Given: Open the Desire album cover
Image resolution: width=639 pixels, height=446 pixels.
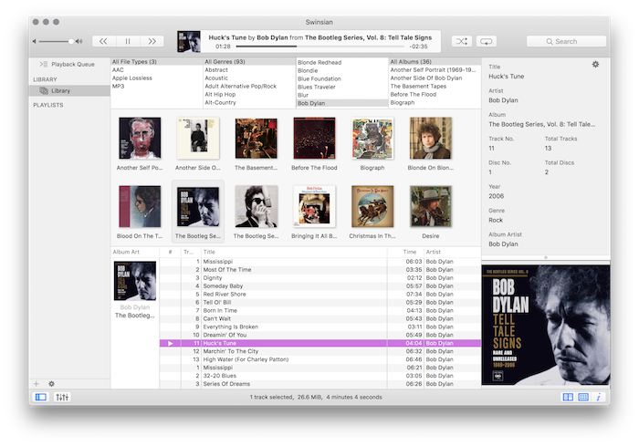Looking at the screenshot, I should point(431,206).
